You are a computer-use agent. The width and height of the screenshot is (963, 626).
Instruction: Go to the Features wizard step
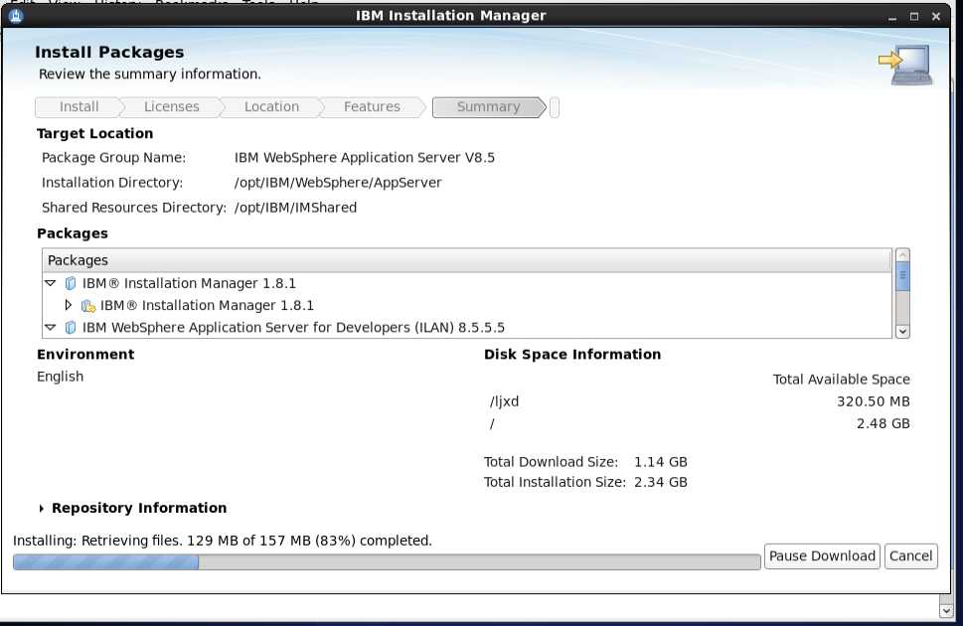click(x=372, y=107)
